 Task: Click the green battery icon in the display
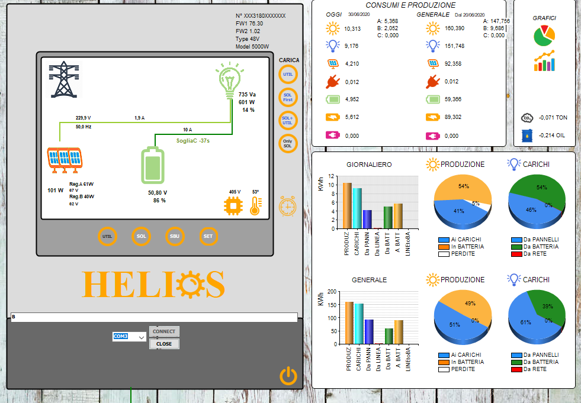153,165
